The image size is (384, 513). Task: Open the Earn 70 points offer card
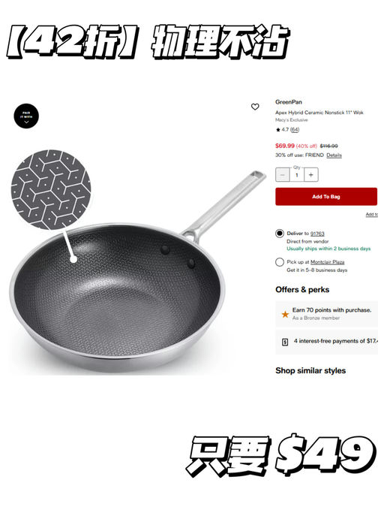pos(326,314)
